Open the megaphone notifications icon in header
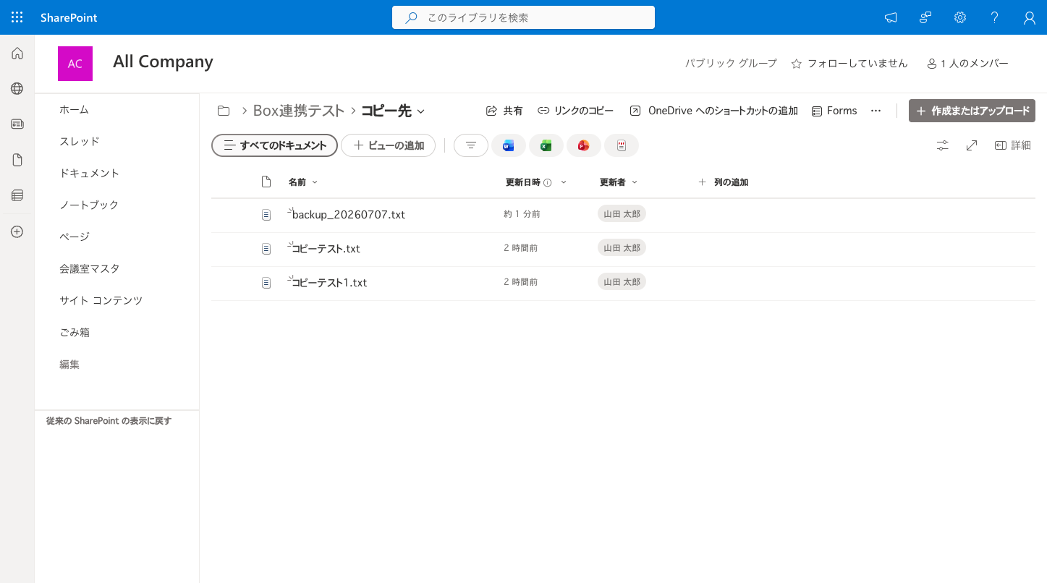This screenshot has width=1047, height=583. pyautogui.click(x=891, y=17)
